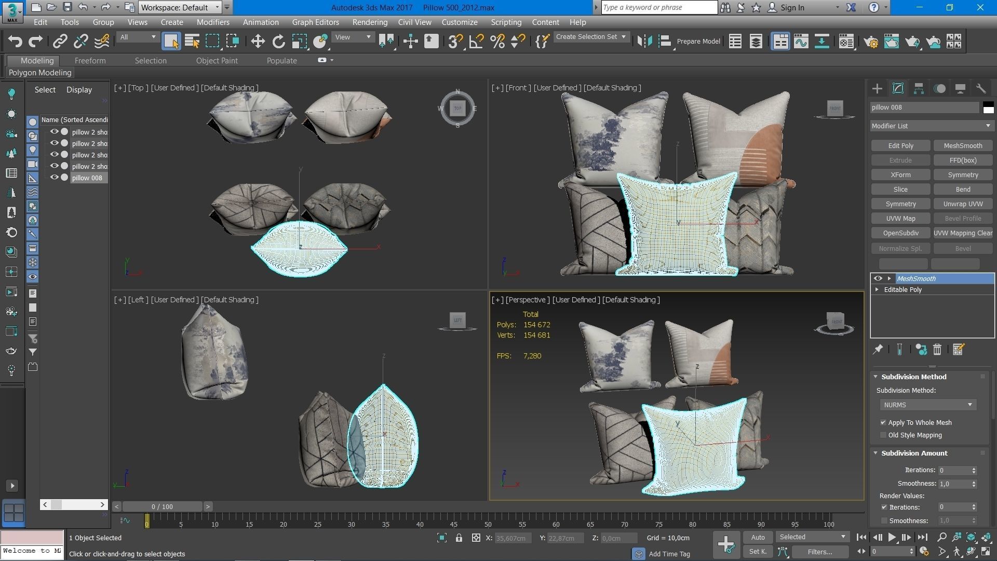Open the Rendering menu
The image size is (997, 561).
370,22
